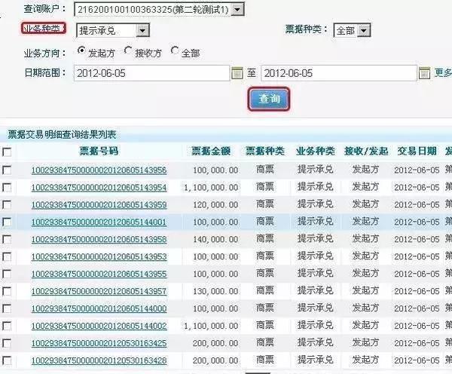452x374 pixels.
Task: Open bill link 100293847500000020120605144002
Action: pyautogui.click(x=99, y=326)
